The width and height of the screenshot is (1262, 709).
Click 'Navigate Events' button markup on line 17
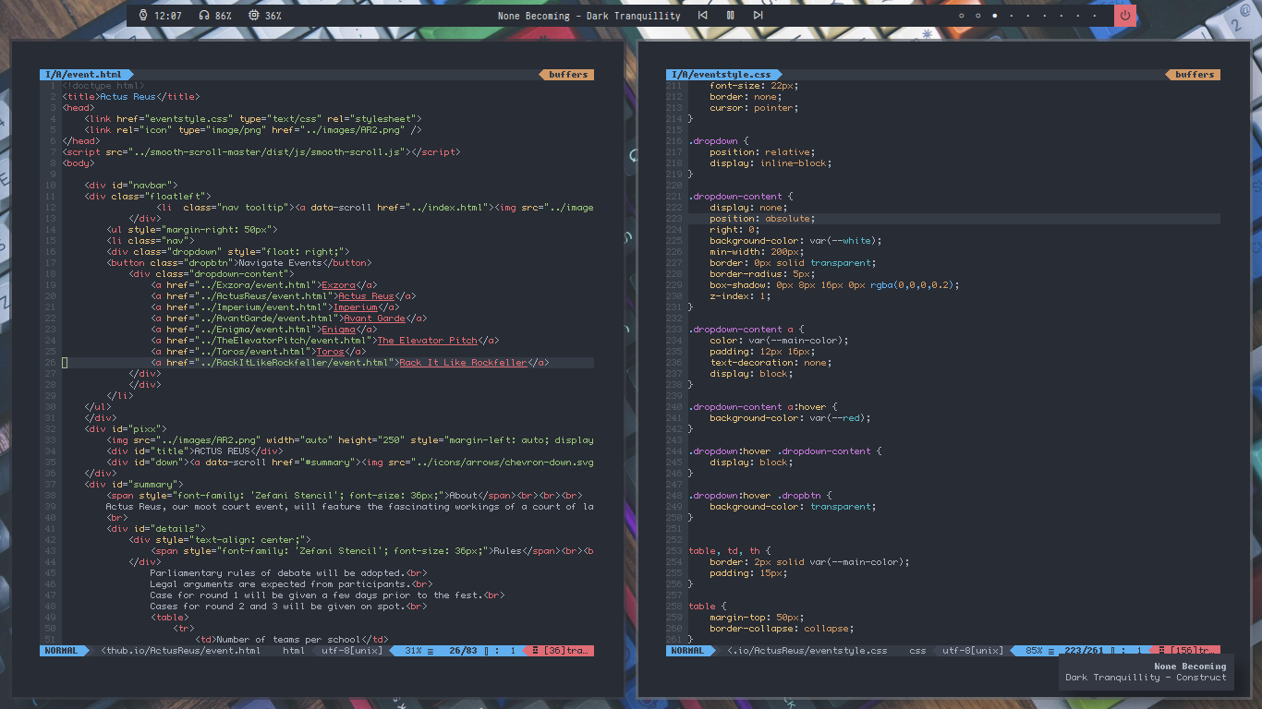coord(239,263)
